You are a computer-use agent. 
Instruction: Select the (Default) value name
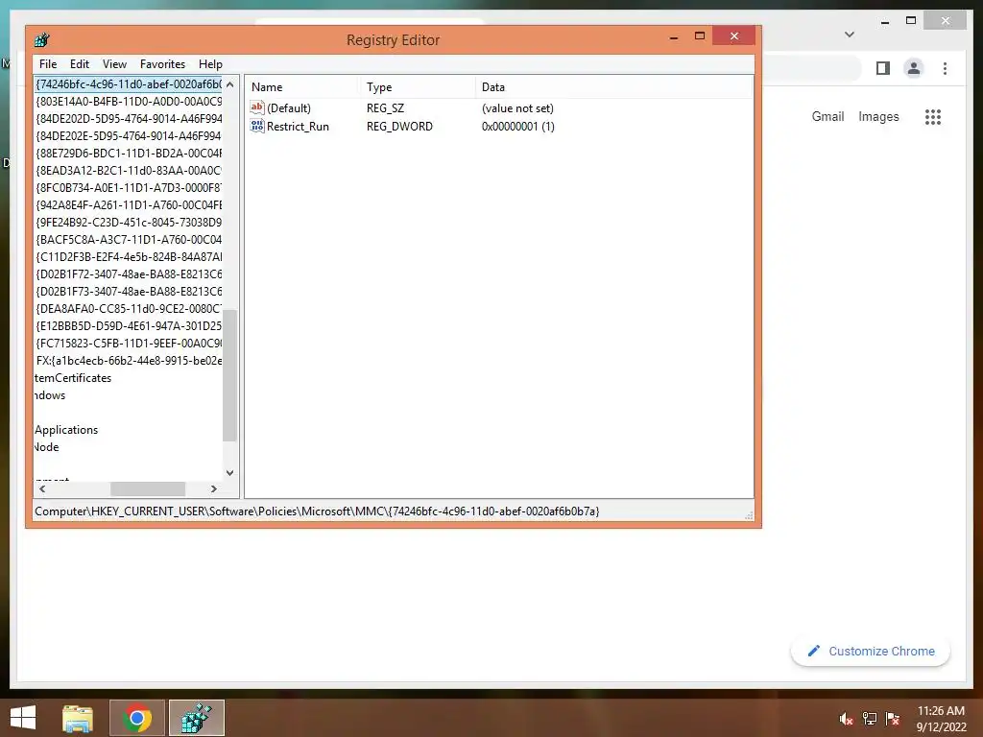[x=288, y=107]
